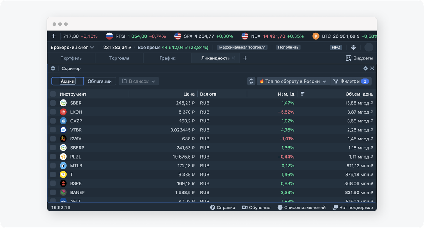Click the BSPB logo icon
Viewport: 424px width, 228px height.
tap(63, 183)
